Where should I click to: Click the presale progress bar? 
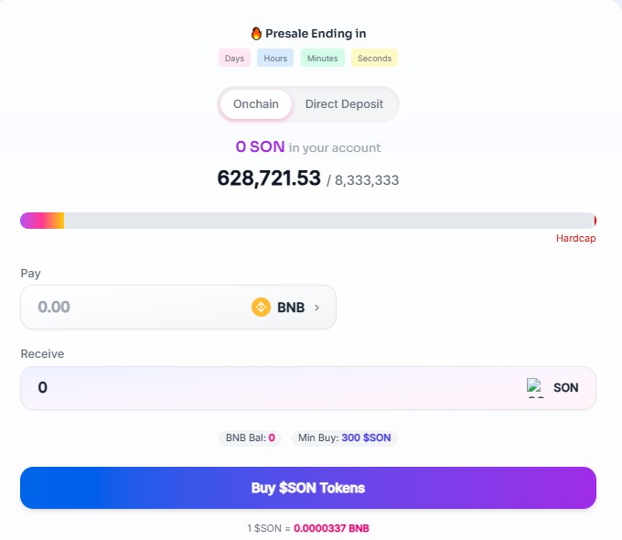coord(307,221)
